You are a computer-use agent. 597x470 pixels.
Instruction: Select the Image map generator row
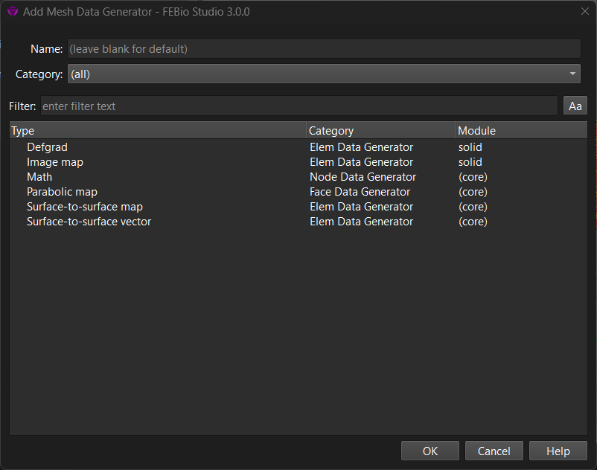tap(298, 162)
